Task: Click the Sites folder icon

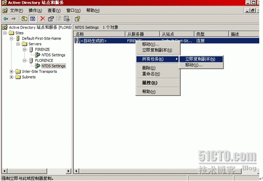Action: tap(11, 33)
